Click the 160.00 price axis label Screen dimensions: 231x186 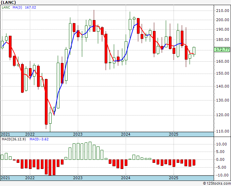pos(223,61)
